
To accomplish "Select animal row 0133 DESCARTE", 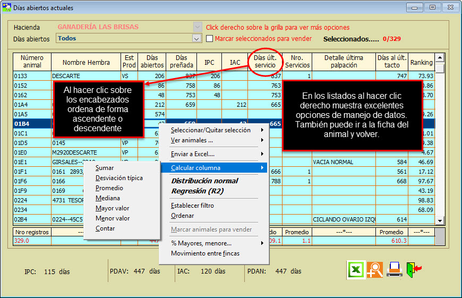I will [66, 76].
